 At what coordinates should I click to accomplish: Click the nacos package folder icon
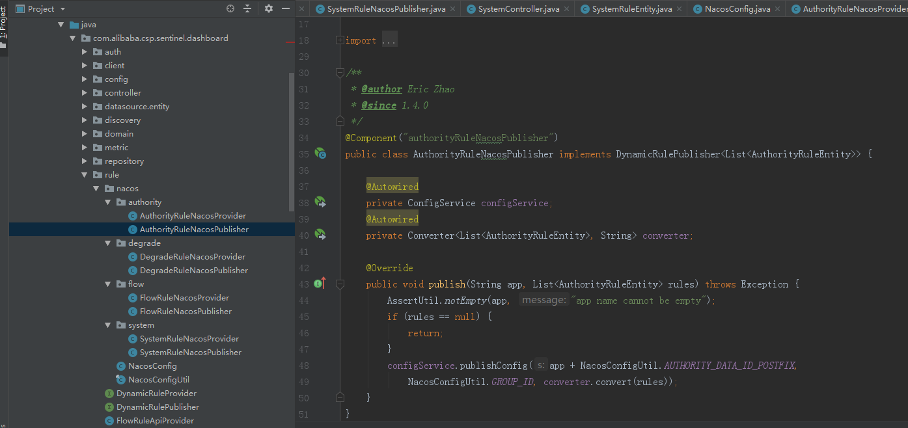click(x=109, y=189)
